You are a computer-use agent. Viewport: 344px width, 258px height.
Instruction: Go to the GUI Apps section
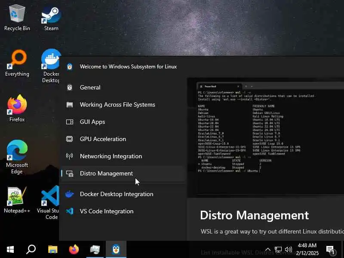pos(123,122)
